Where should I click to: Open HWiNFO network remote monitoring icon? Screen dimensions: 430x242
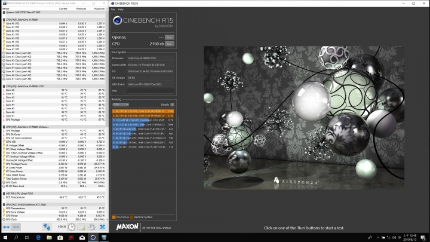[47, 227]
